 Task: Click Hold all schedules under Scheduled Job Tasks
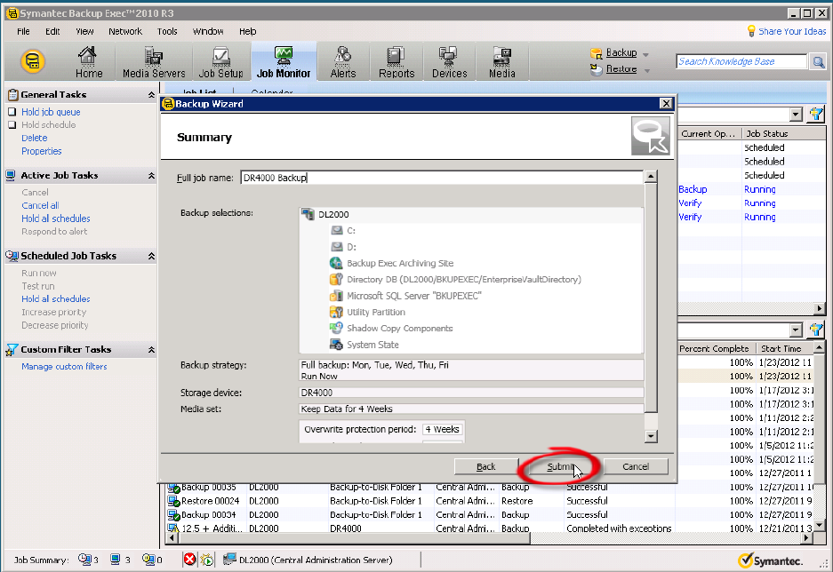coord(56,299)
